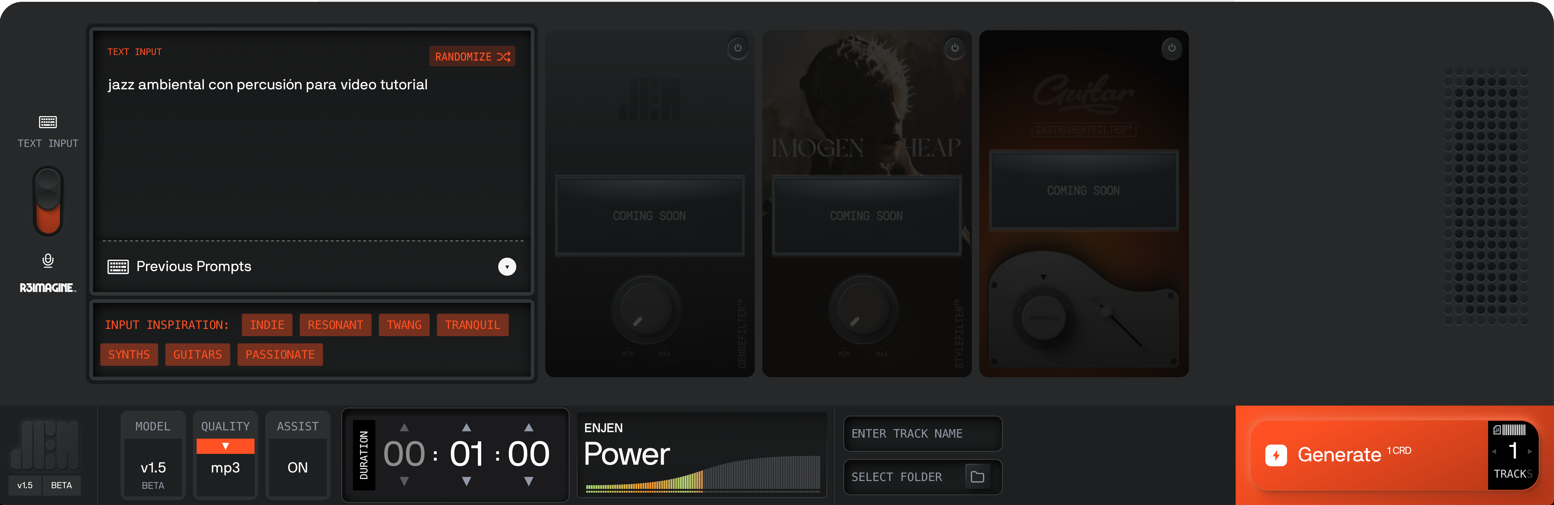Screen dimensions: 1554x505
Task: Increase the tracks count with right arrow
Action: tap(1530, 451)
